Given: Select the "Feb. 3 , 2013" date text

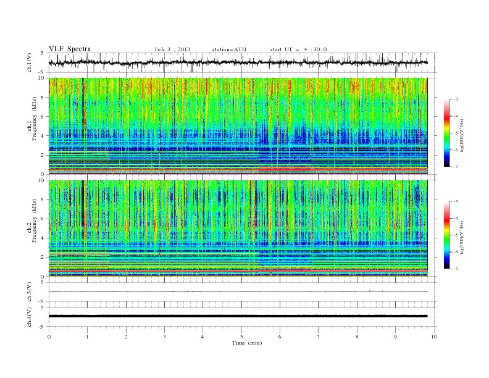Looking at the screenshot, I should coord(172,49).
